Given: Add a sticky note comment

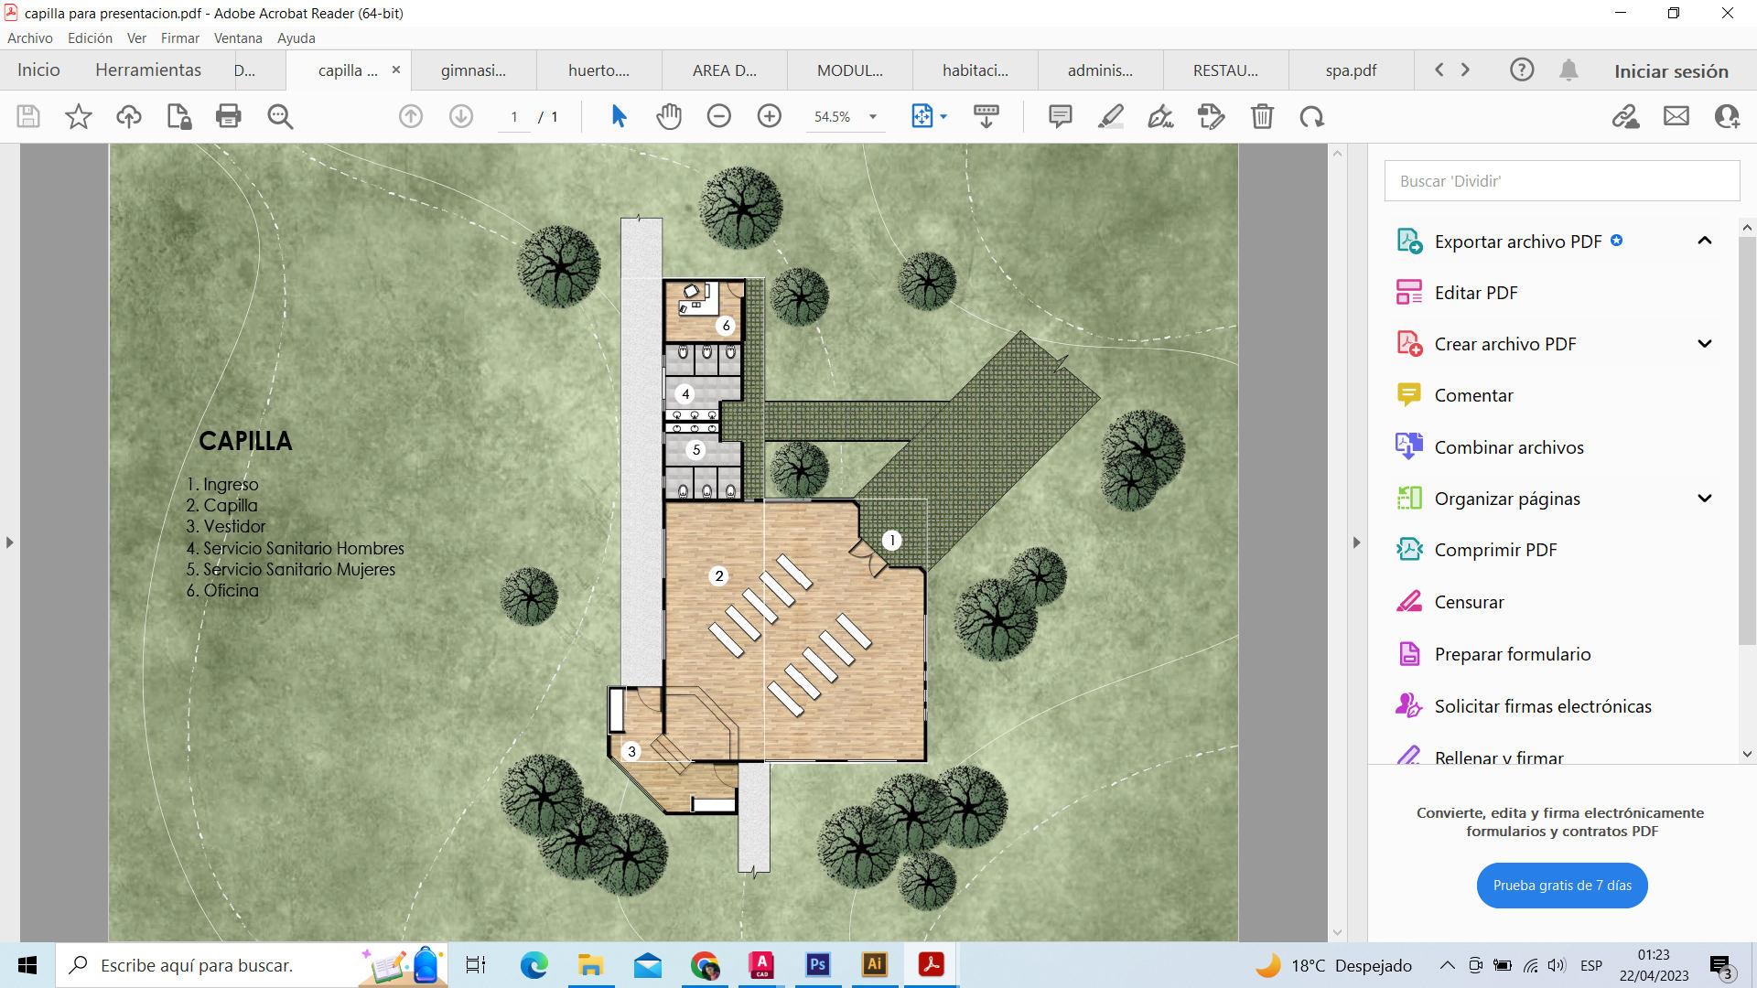Looking at the screenshot, I should (1060, 116).
